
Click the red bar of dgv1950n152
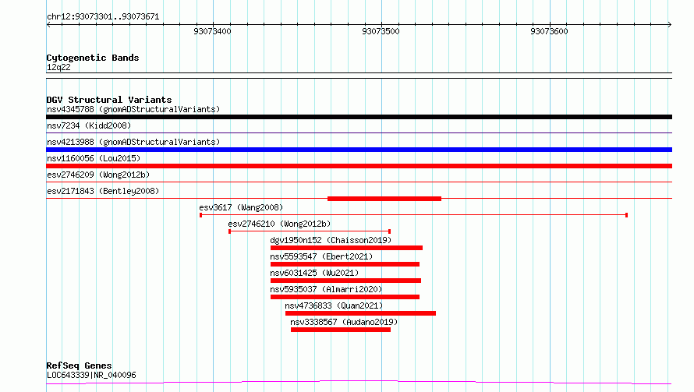pos(346,248)
